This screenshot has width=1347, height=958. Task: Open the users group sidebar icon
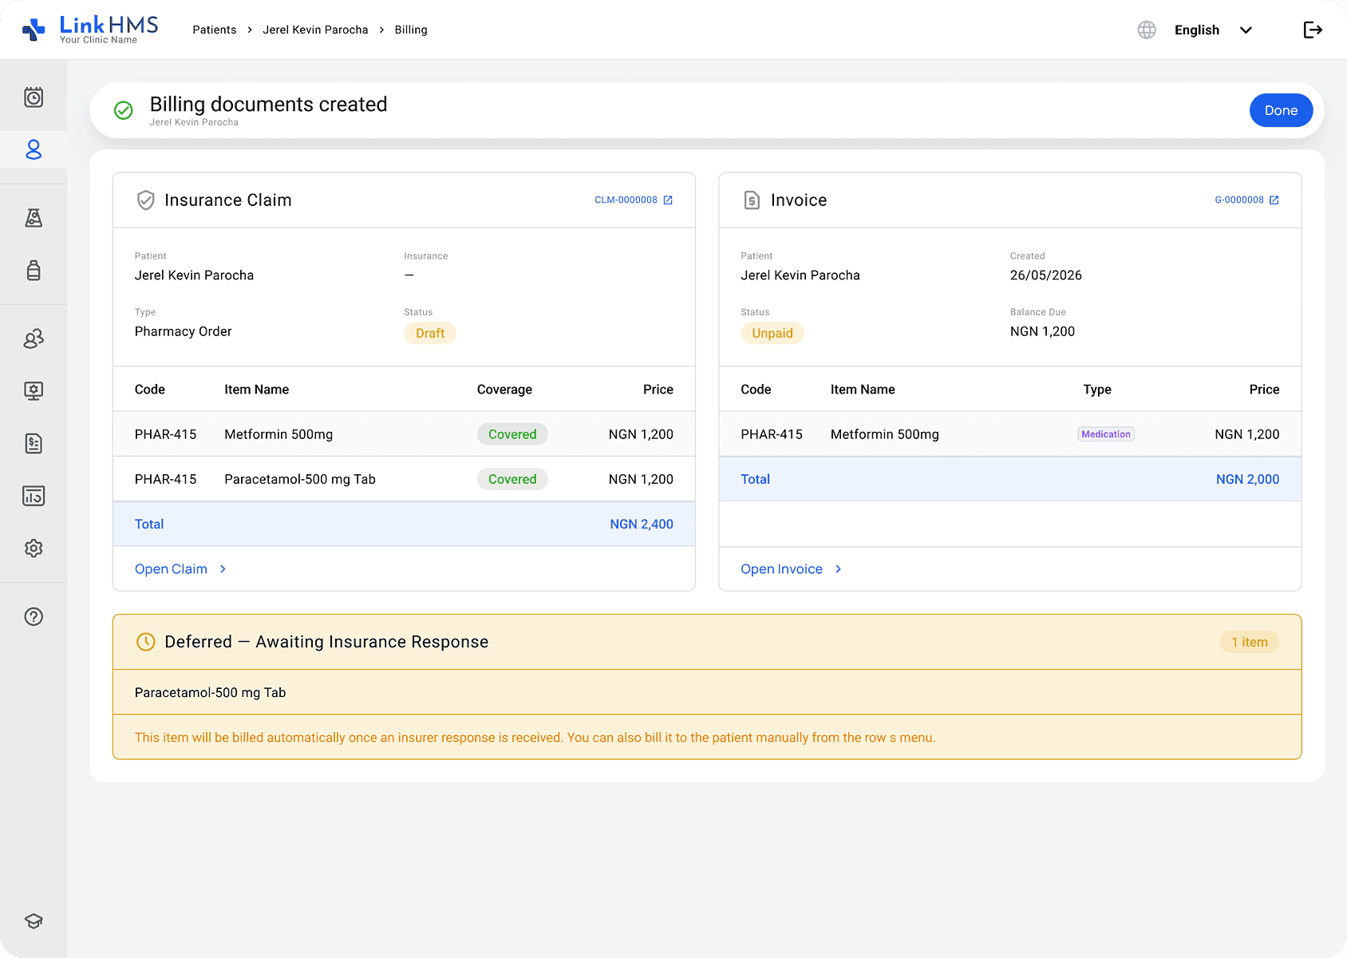pos(34,338)
